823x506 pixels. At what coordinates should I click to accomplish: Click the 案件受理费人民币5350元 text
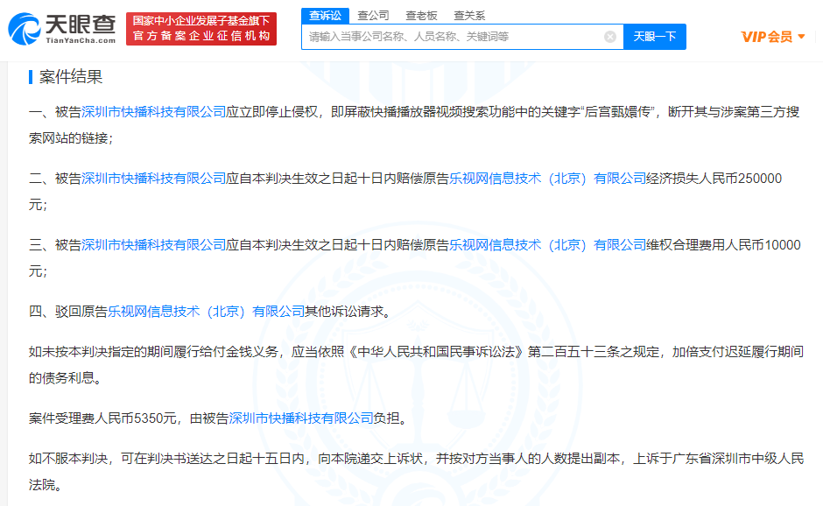click(102, 418)
